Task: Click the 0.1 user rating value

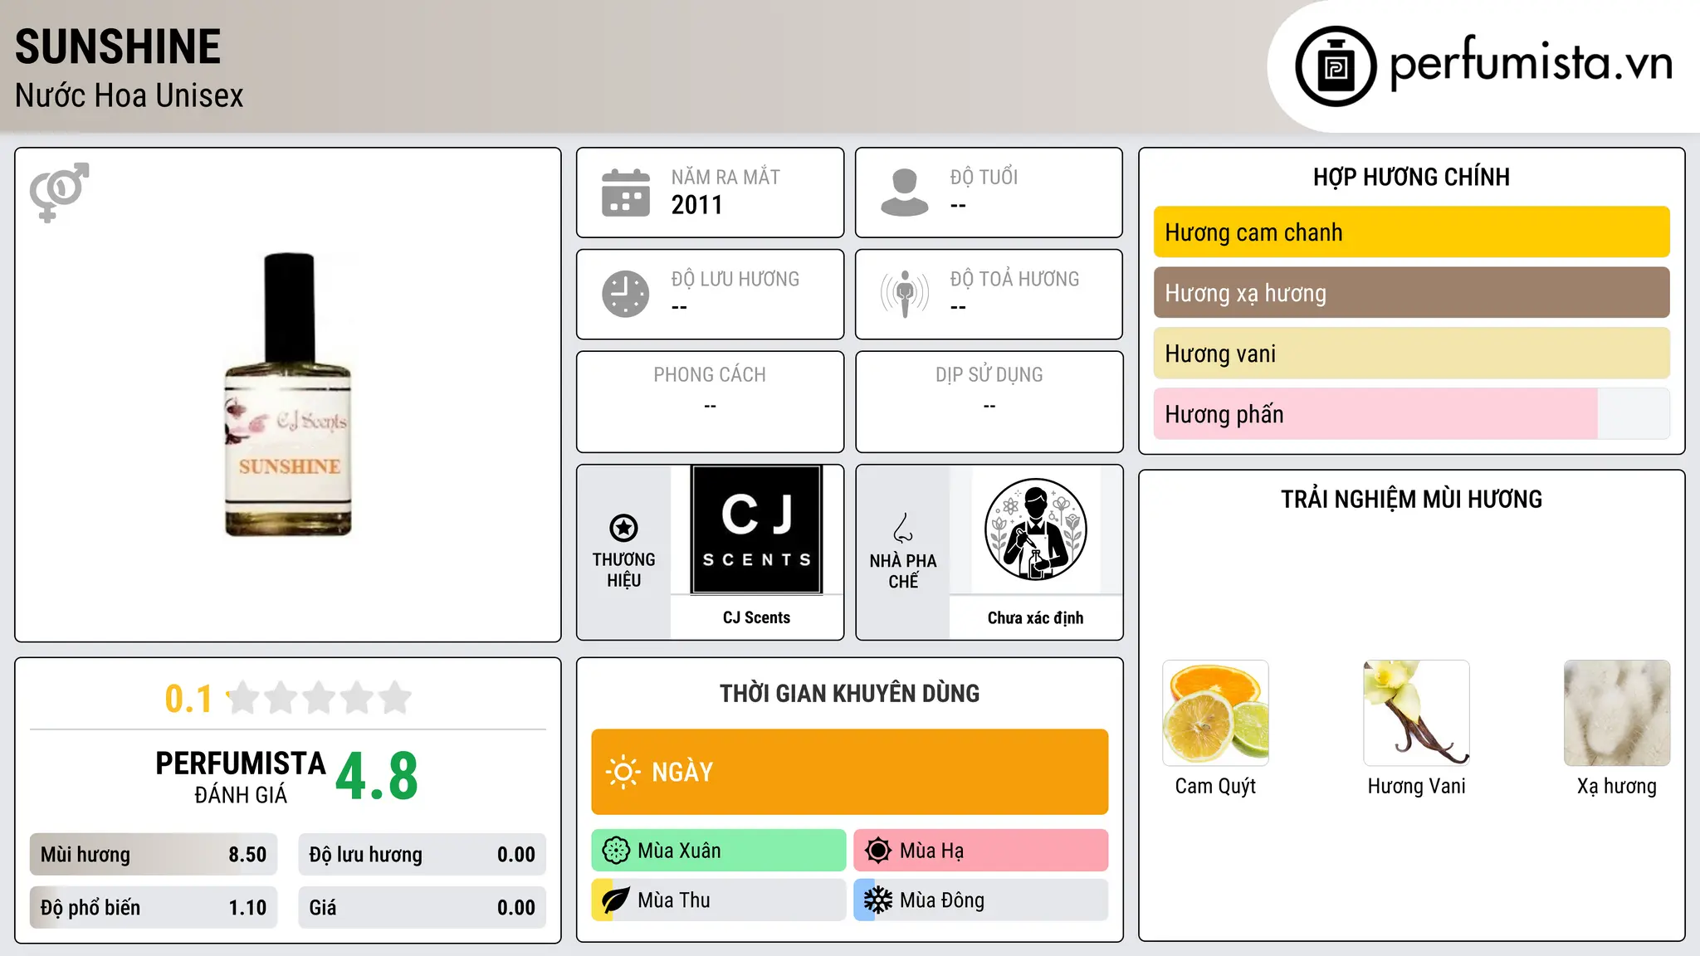Action: pos(188,699)
